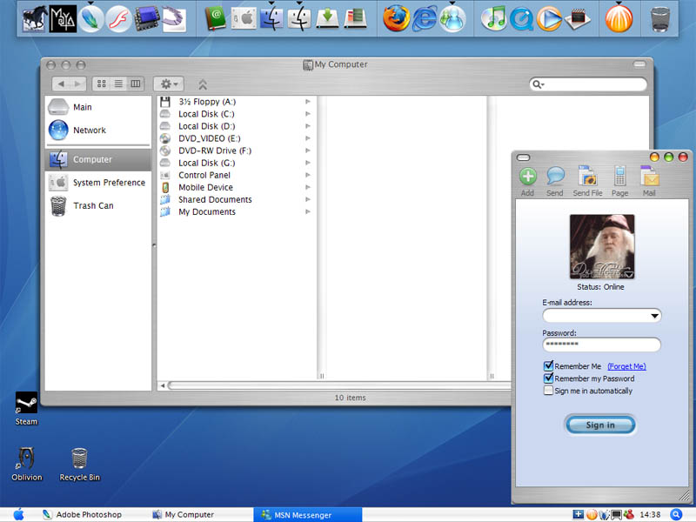Open the film strip video icon in dock
The height and width of the screenshot is (522, 696).
[147, 19]
